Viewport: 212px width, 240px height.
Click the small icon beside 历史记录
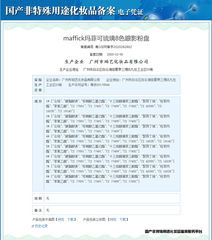(33, 226)
